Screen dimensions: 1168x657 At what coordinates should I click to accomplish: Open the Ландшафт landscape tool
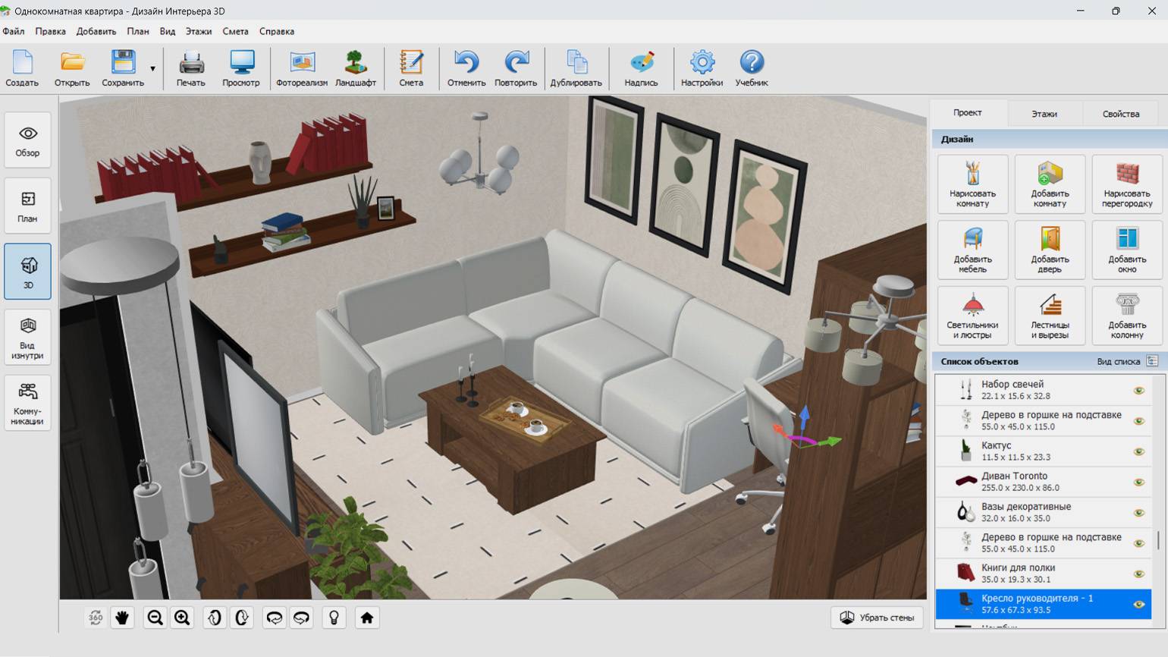click(x=355, y=68)
